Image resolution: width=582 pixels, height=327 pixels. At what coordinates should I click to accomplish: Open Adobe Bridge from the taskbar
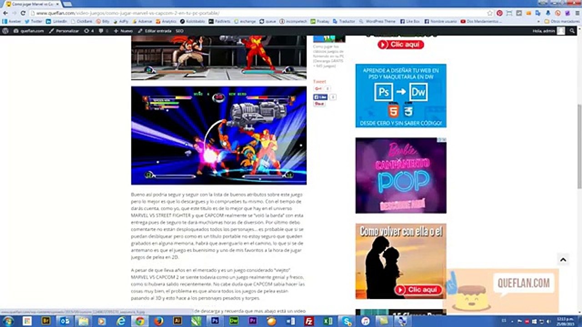[x=45, y=321]
